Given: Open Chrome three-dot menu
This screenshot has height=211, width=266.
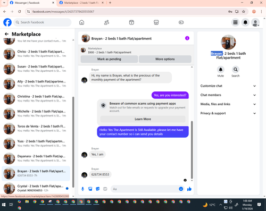Looking at the screenshot, I should tap(261, 12).
